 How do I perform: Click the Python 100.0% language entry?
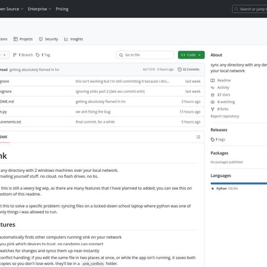click(x=227, y=189)
